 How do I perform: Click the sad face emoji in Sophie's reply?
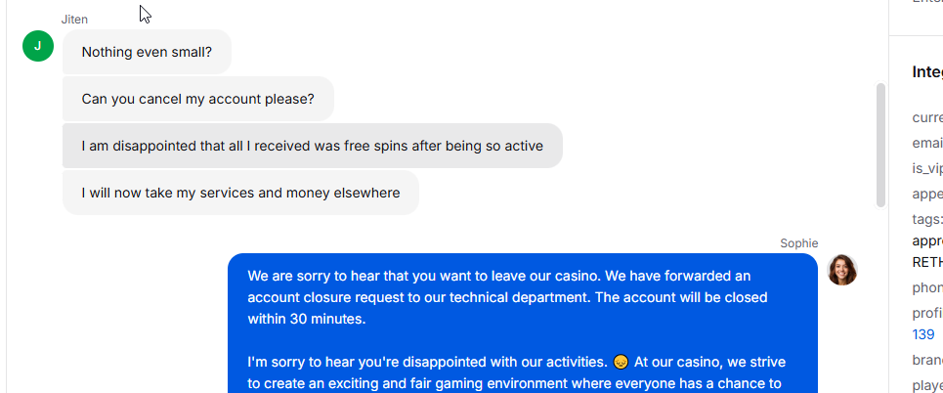pos(621,363)
